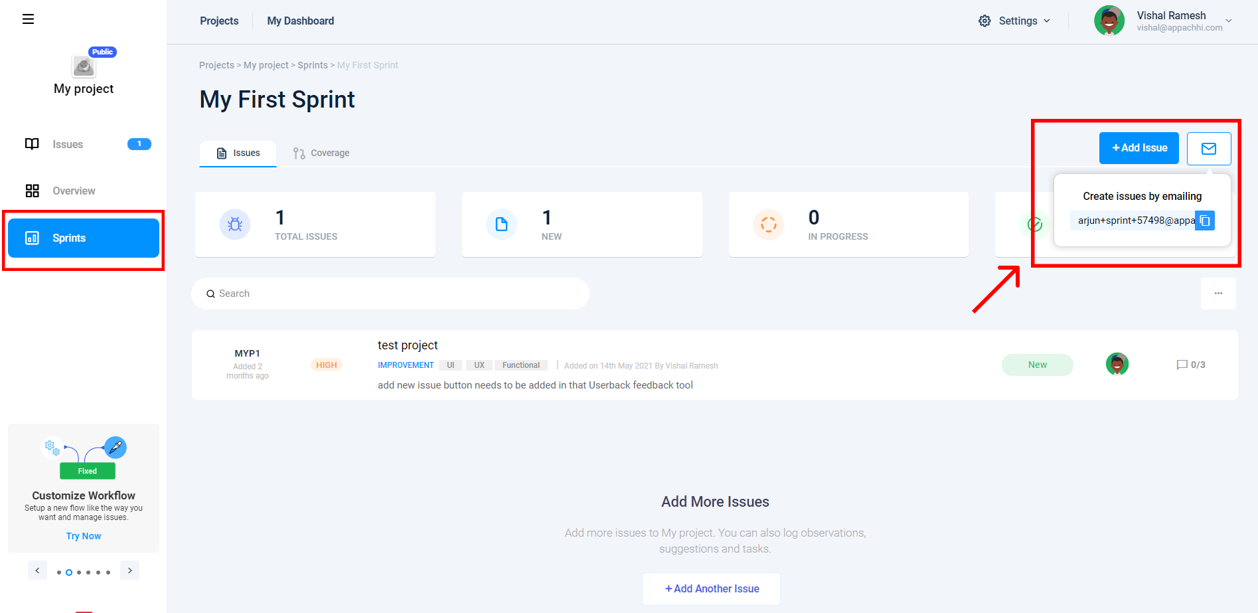Image resolution: width=1258 pixels, height=613 pixels.
Task: Go to previous tip with left chevron
Action: [37, 570]
